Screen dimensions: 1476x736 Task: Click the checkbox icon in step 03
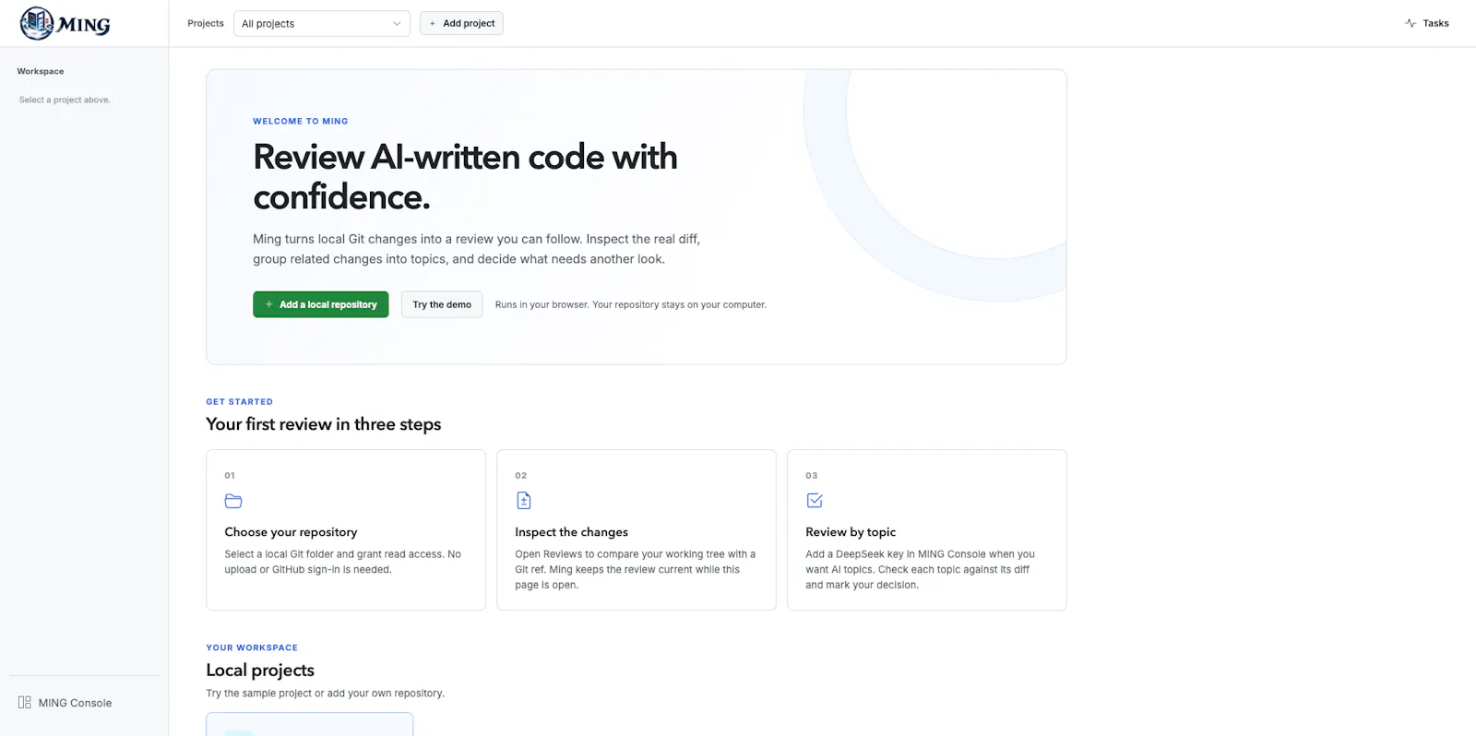[815, 501]
